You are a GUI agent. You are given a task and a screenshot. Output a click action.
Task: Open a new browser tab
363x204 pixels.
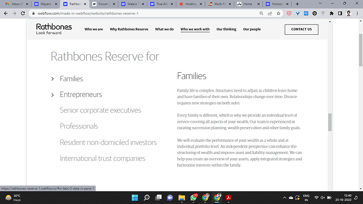pos(297,4)
